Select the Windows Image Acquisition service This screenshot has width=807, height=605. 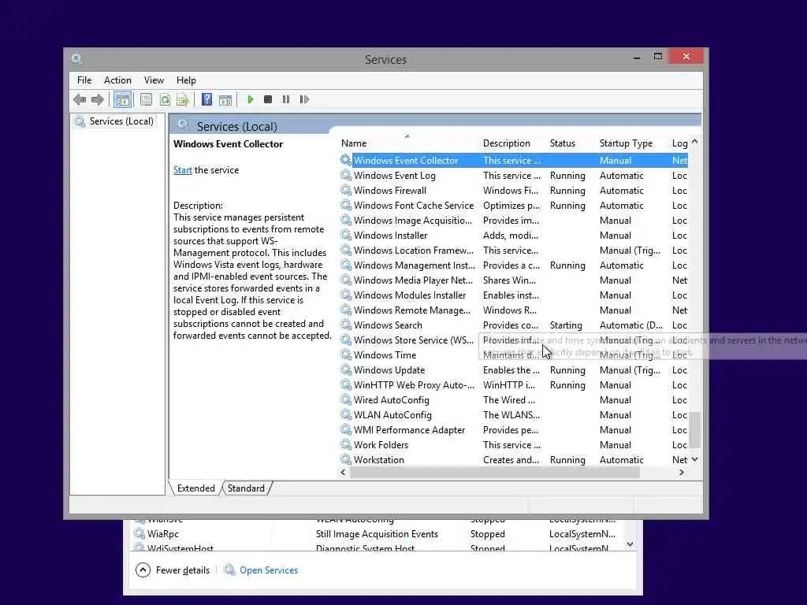(513, 221)
